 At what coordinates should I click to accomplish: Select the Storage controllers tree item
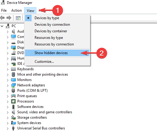(32, 117)
